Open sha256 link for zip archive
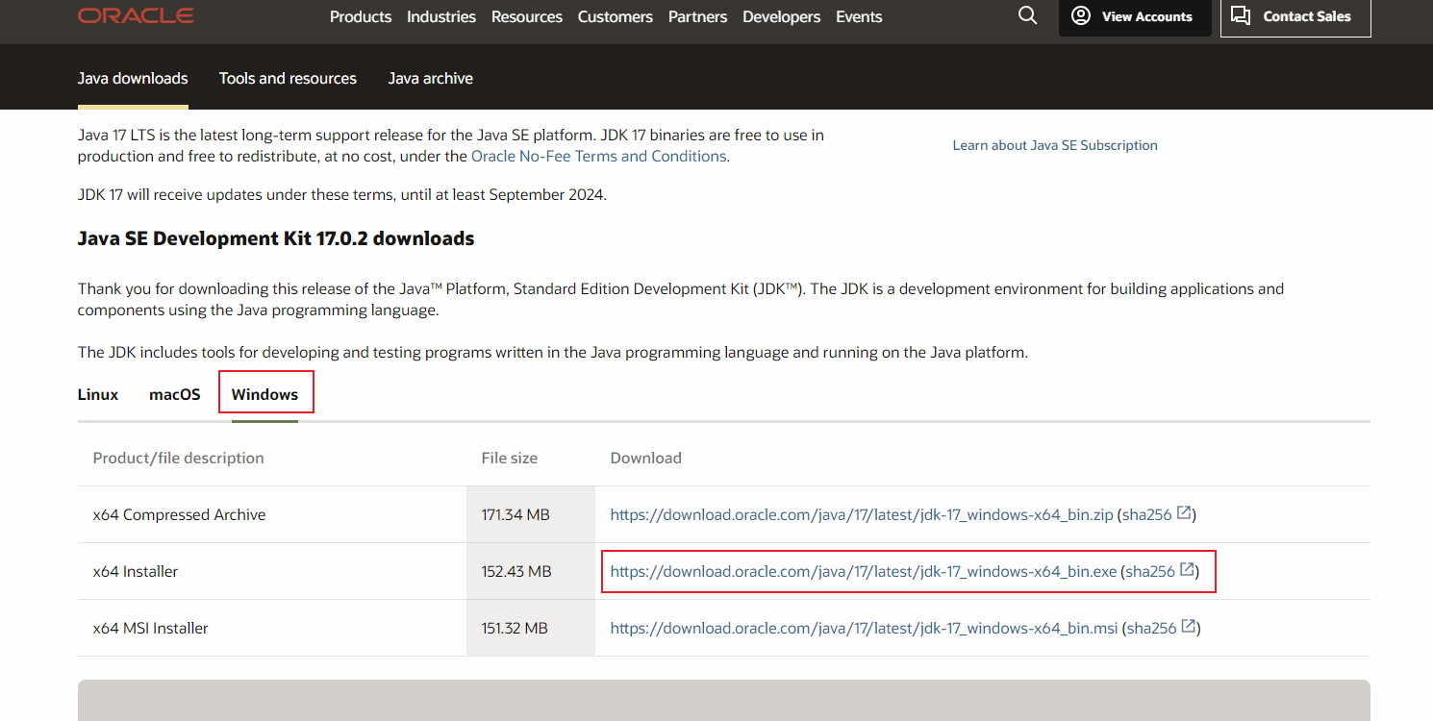The height and width of the screenshot is (721, 1433). (1146, 514)
